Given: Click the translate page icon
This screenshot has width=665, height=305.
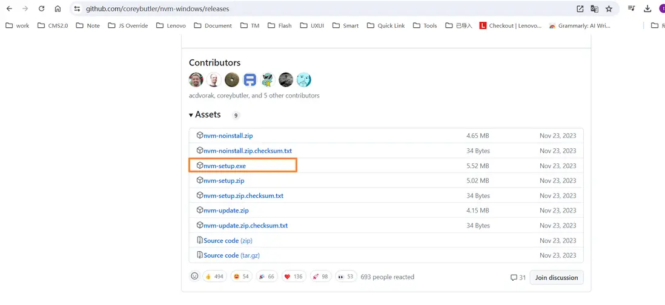Looking at the screenshot, I should click(x=594, y=8).
